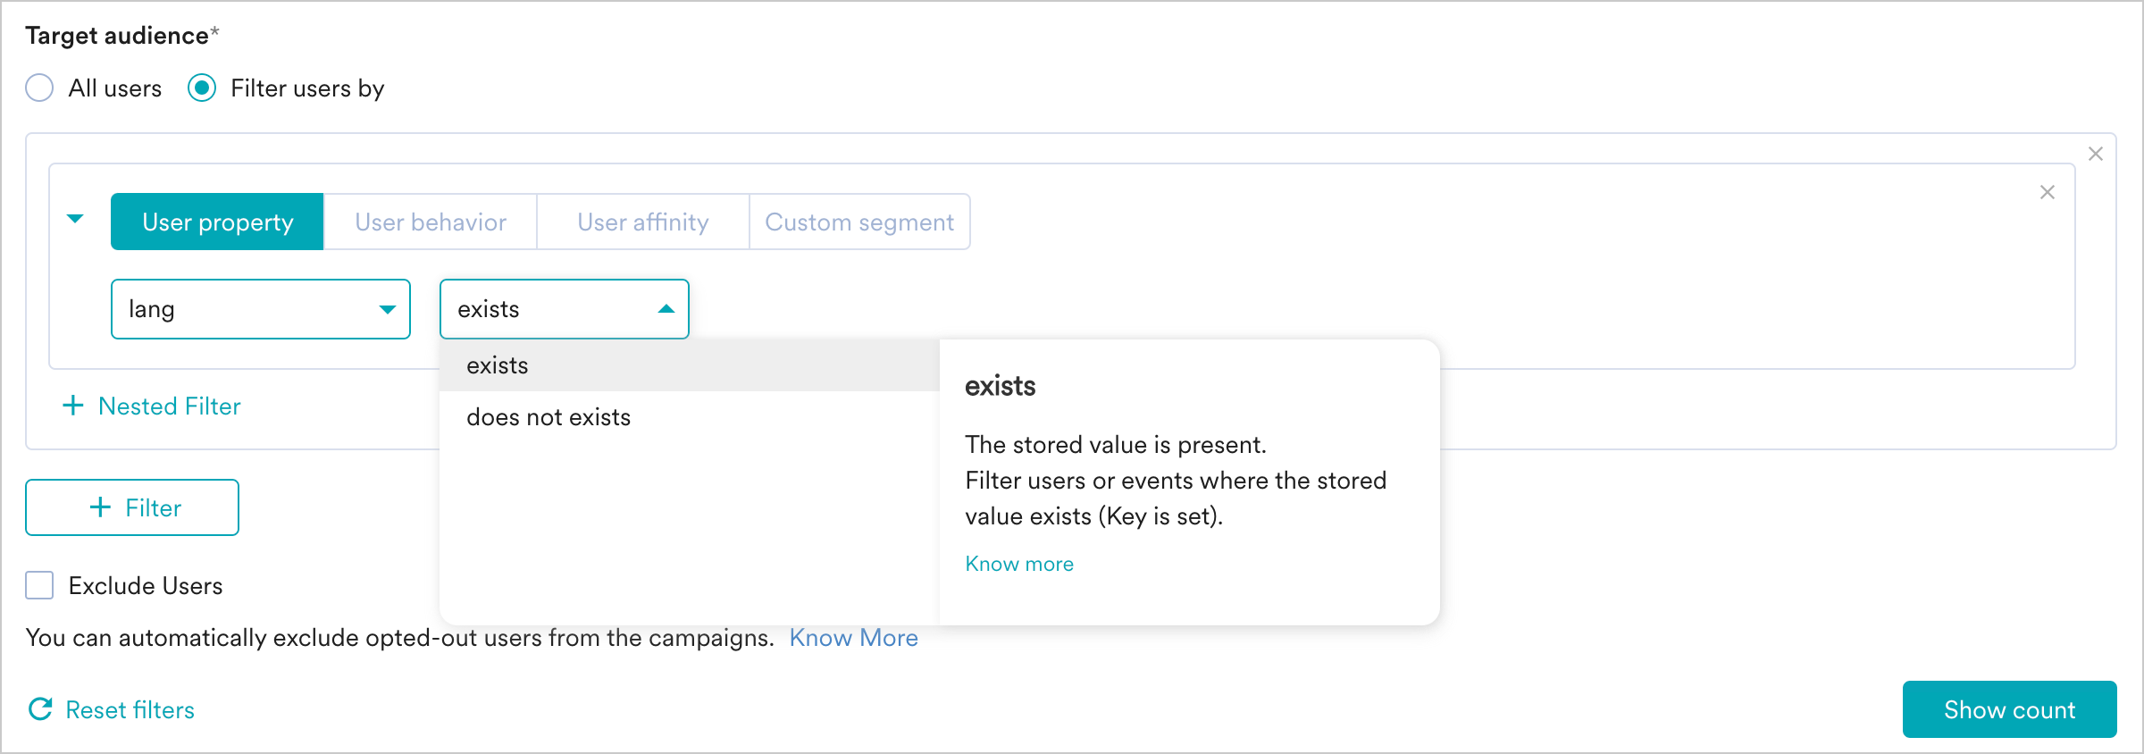This screenshot has height=754, width=2144.
Task: Enable the Exclude Users checkbox
Action: click(x=39, y=586)
